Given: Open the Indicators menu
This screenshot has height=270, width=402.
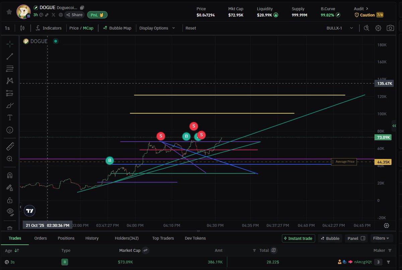Looking at the screenshot, I should (x=49, y=28).
